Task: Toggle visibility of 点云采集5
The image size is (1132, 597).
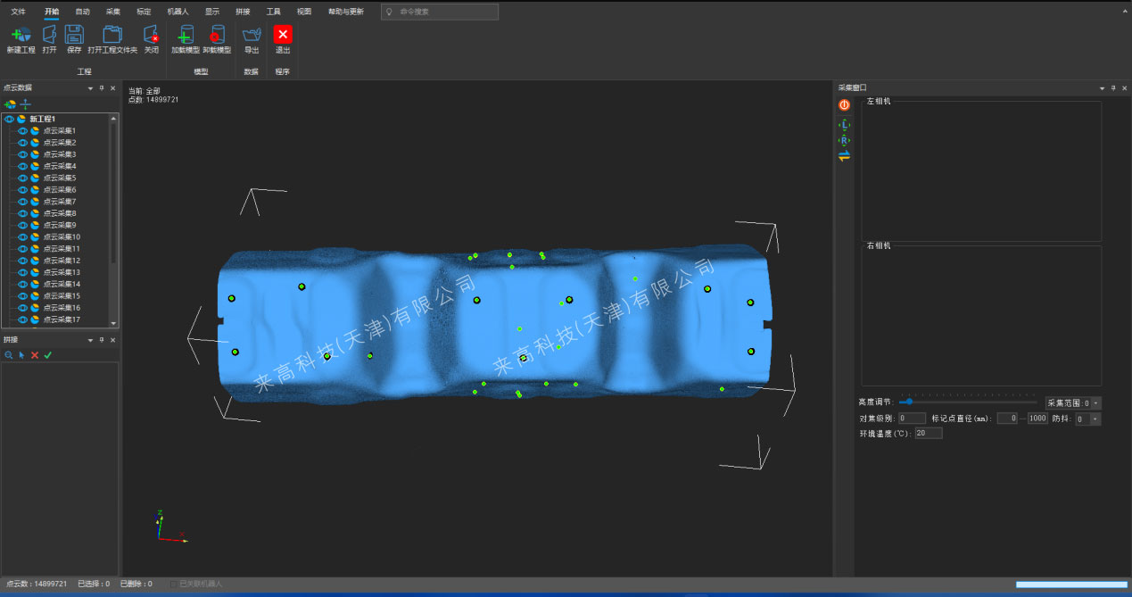Action: [x=23, y=178]
